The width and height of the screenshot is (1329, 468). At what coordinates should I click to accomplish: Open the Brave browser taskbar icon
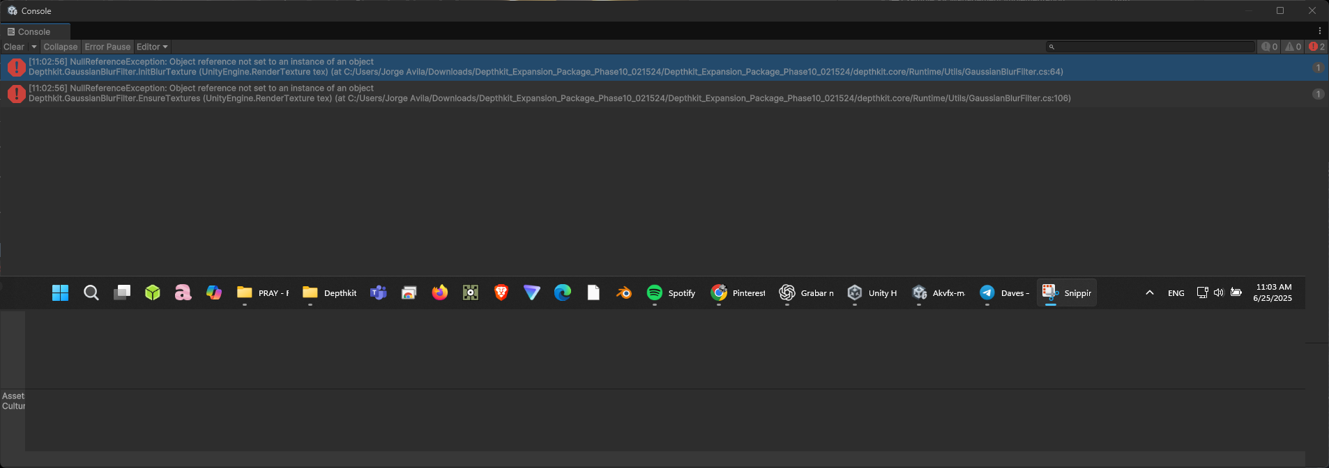click(x=501, y=293)
